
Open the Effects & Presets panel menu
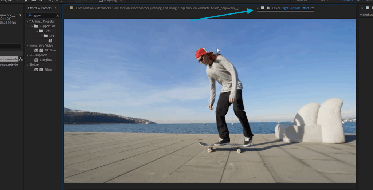click(55, 8)
